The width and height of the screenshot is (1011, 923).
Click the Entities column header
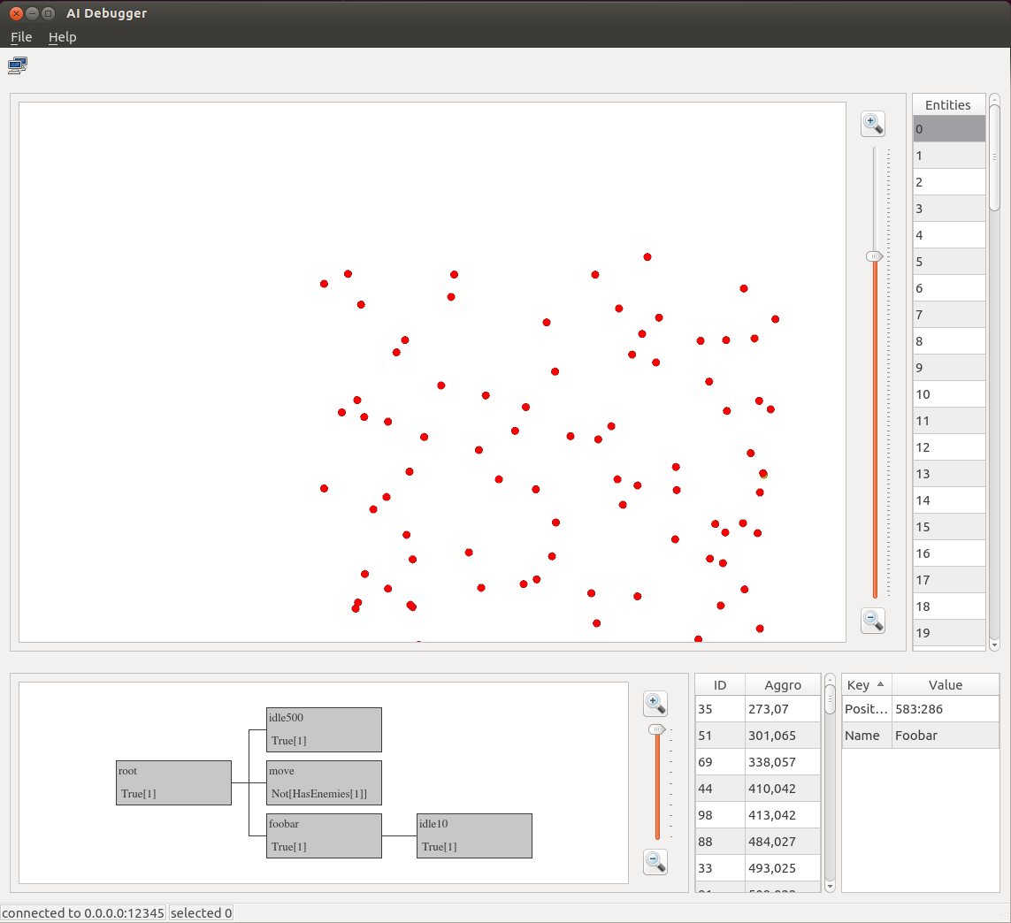click(x=948, y=105)
